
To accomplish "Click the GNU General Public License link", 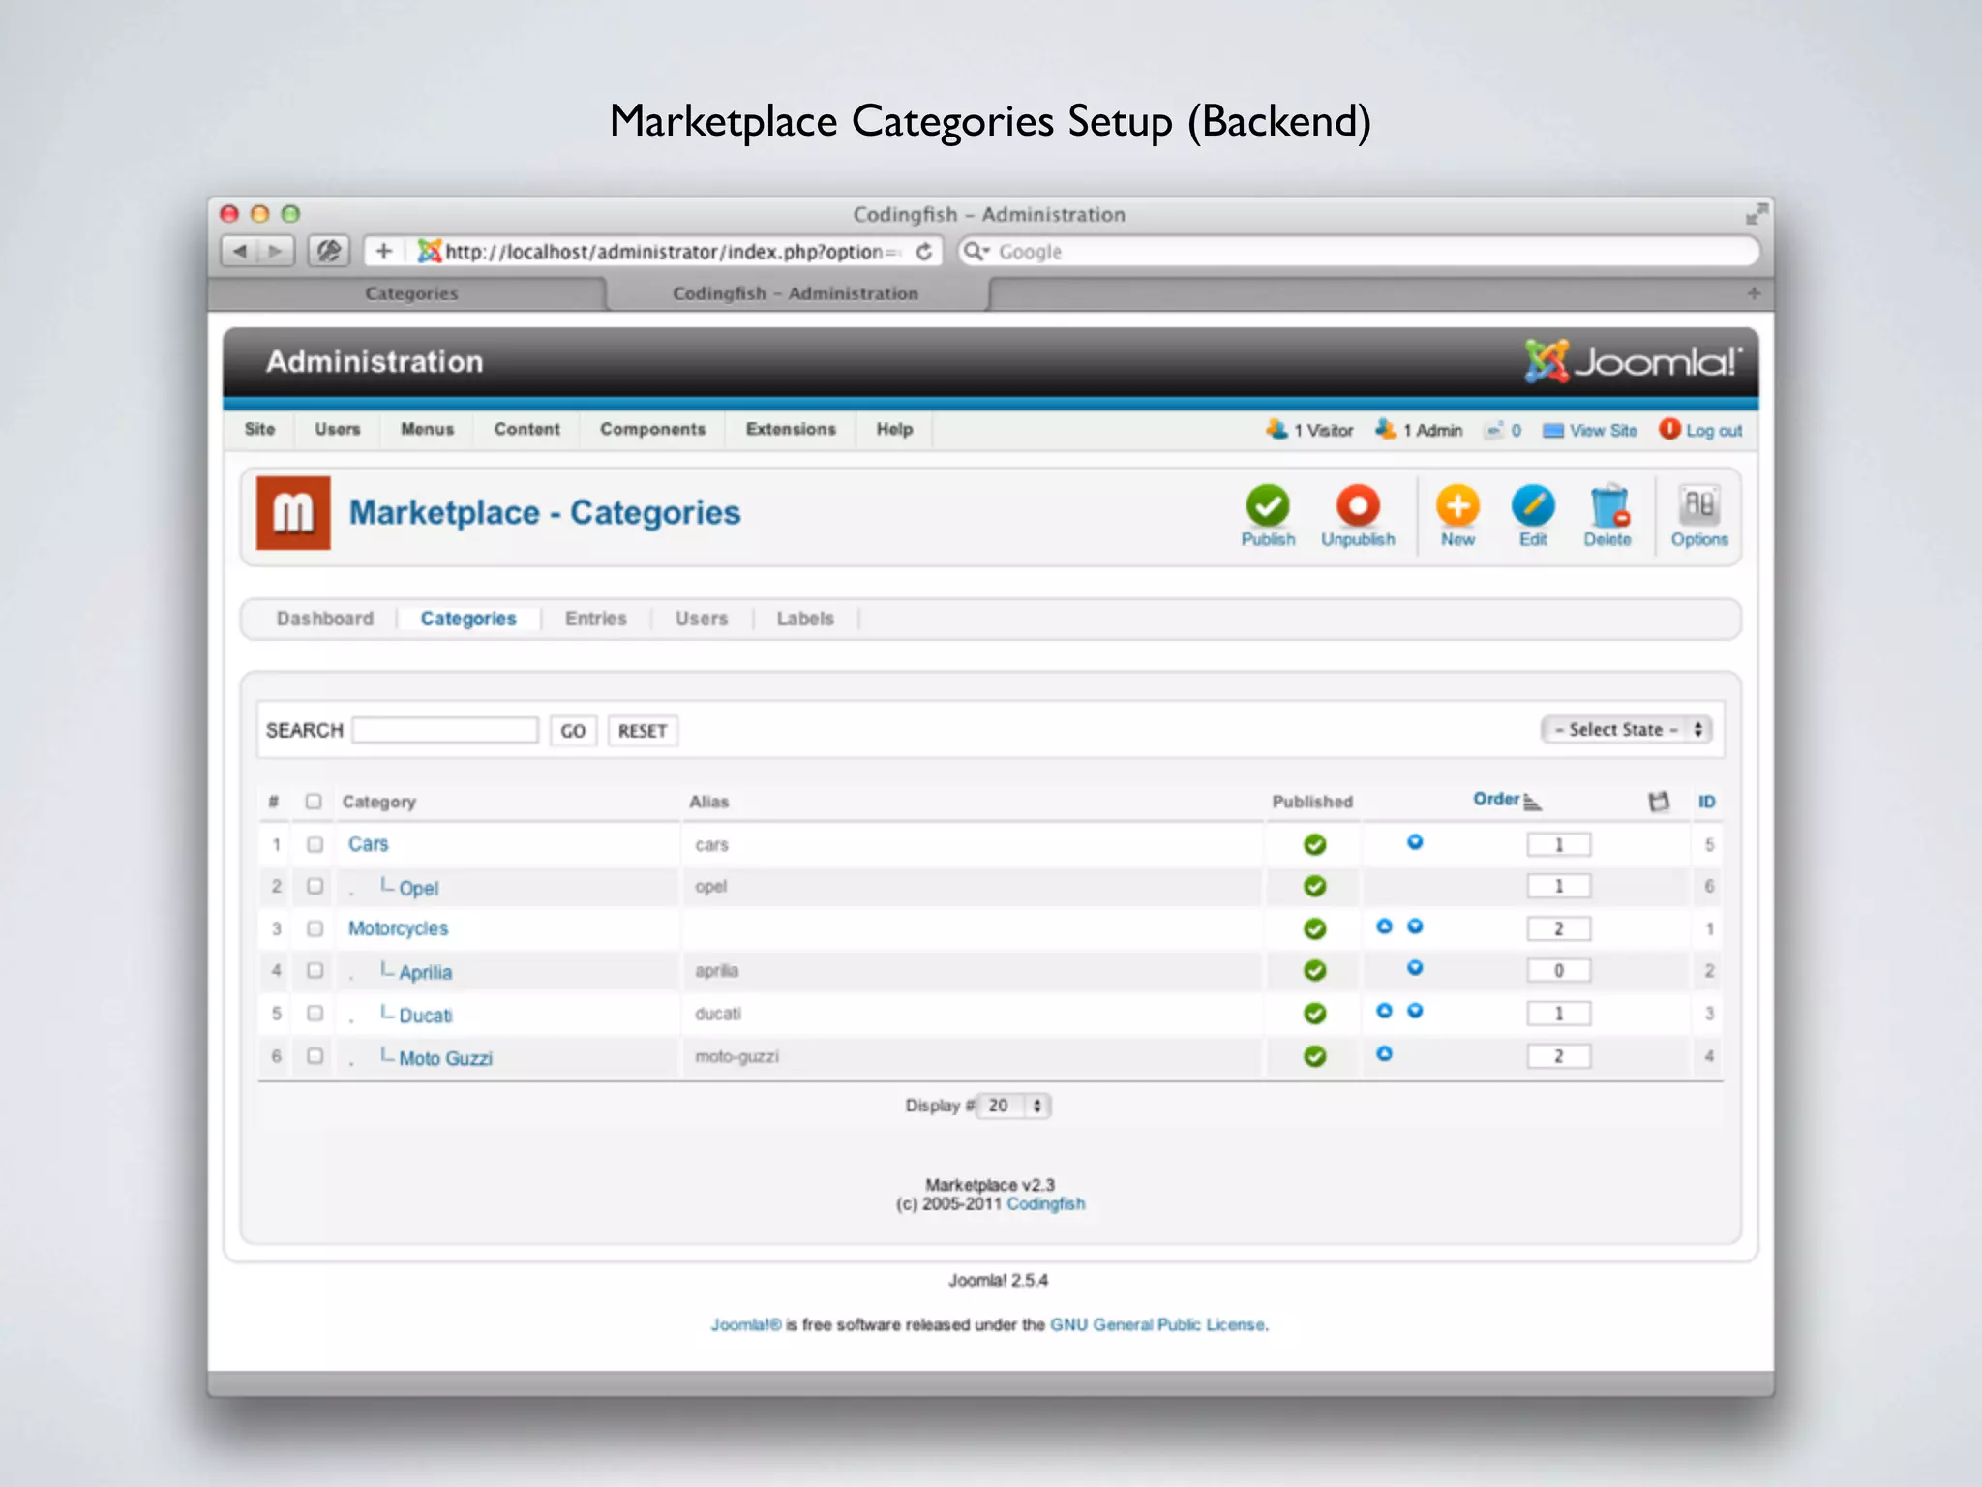I will [1157, 1324].
